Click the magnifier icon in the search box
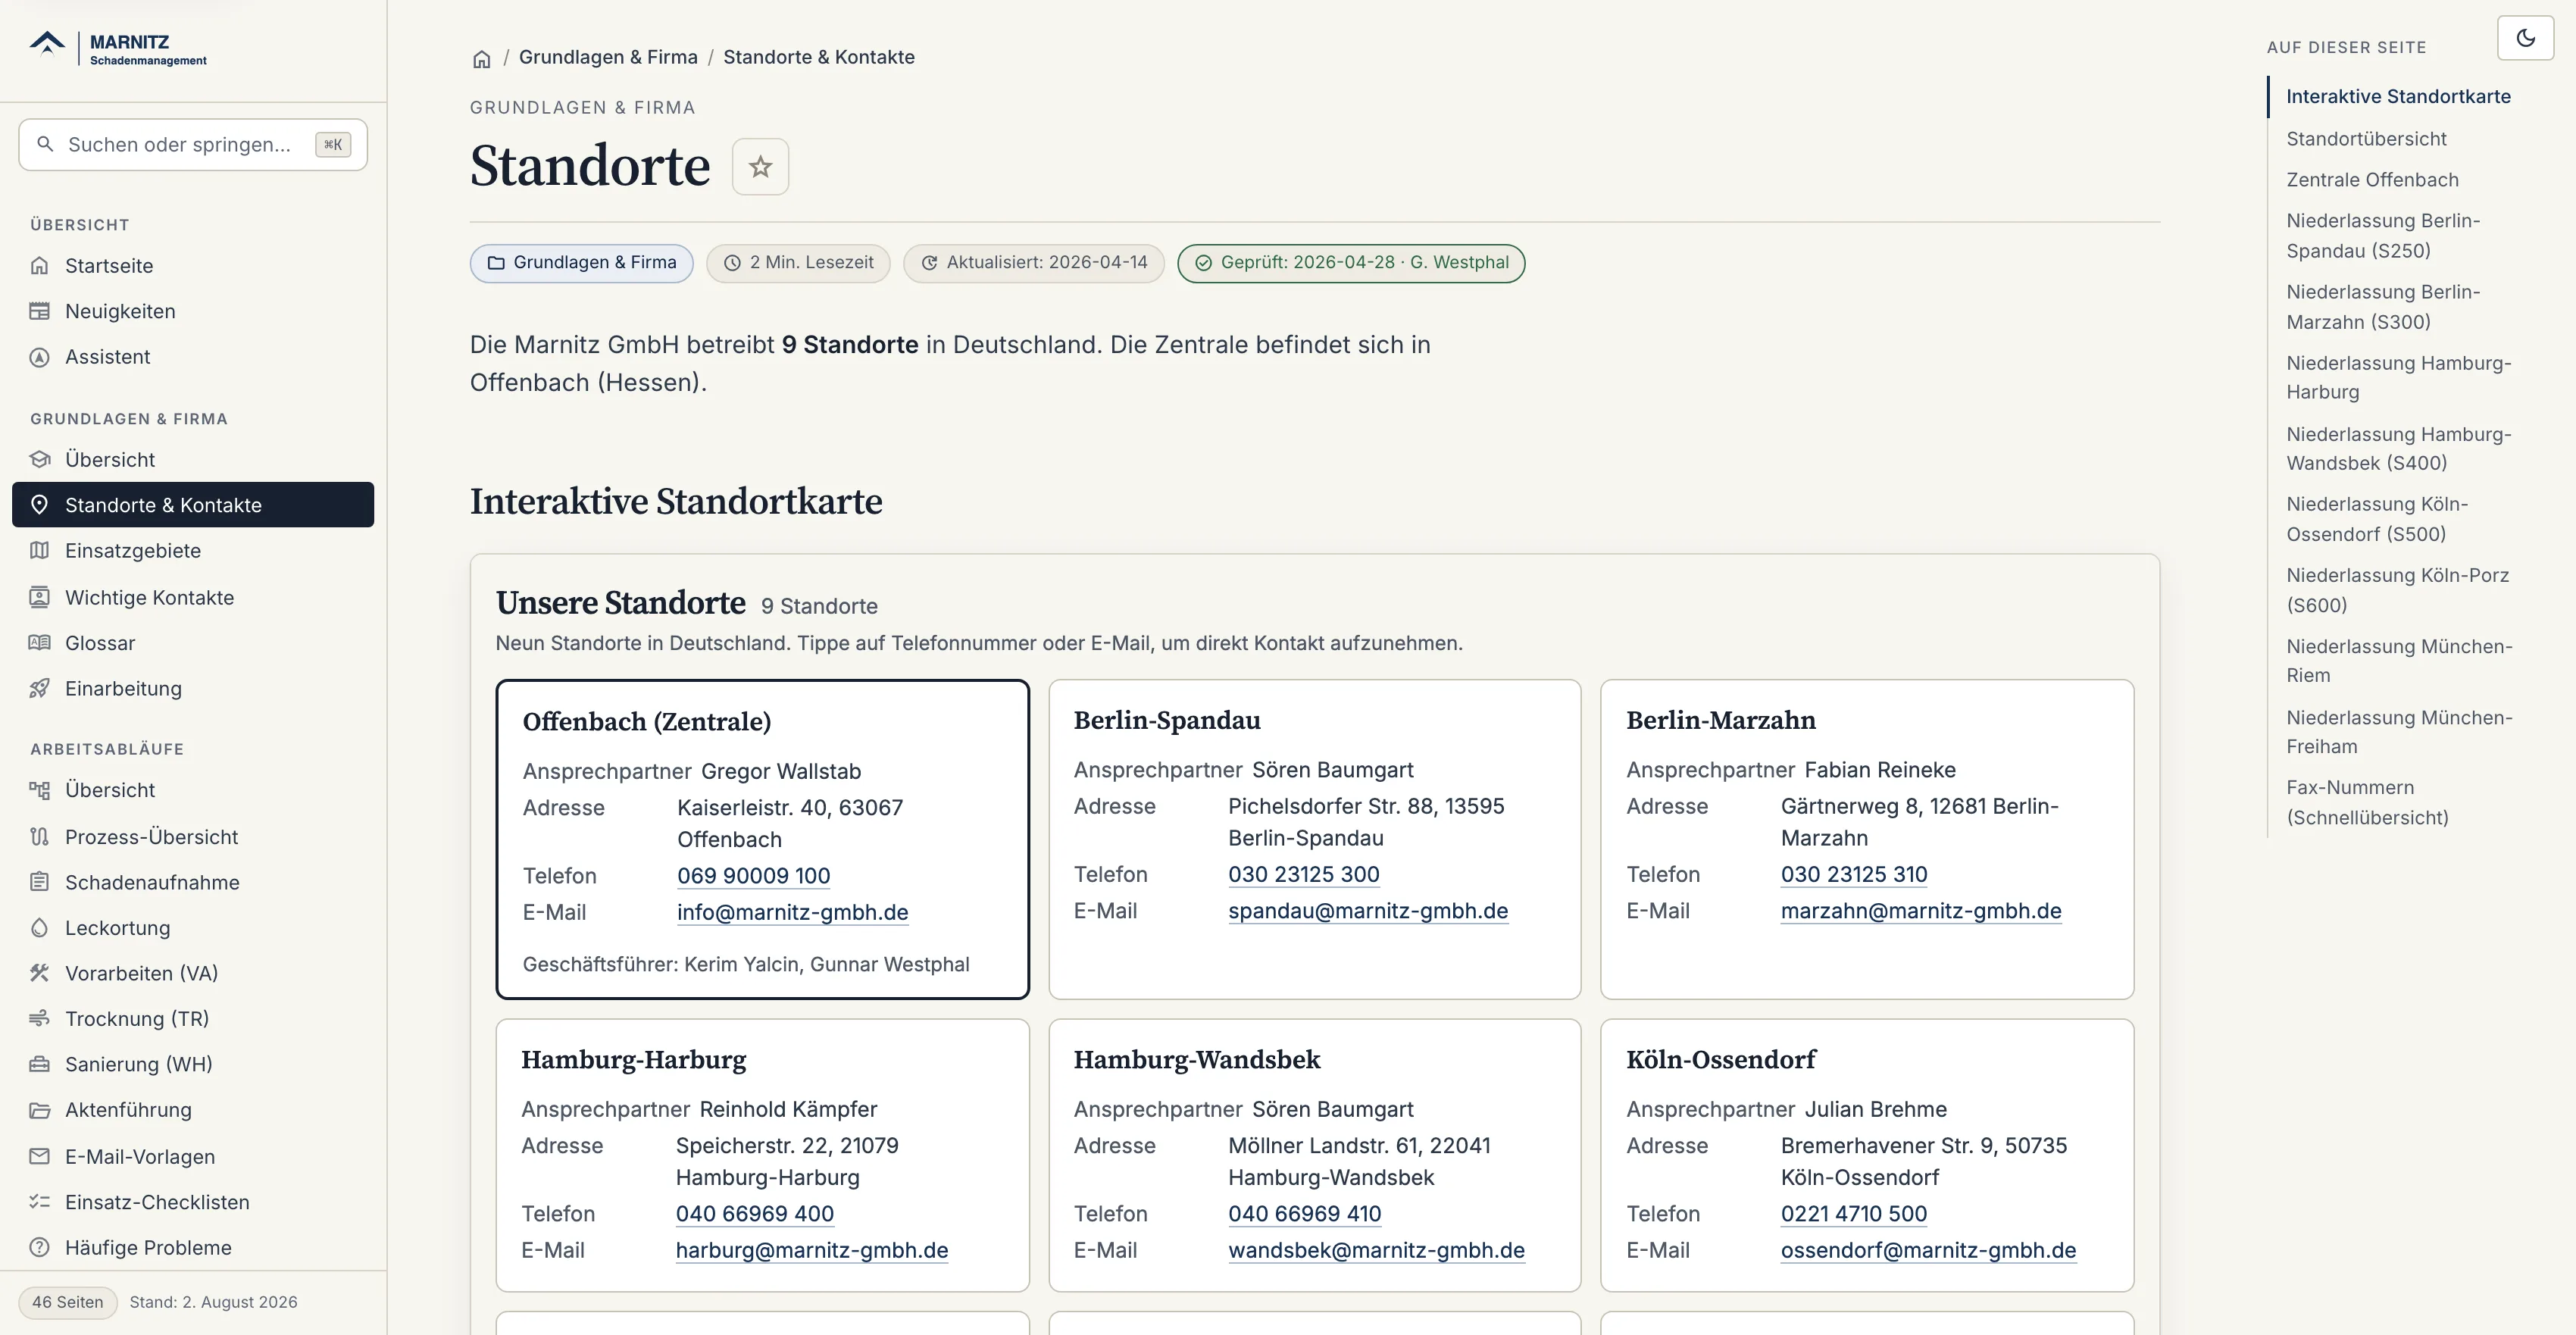2576x1335 pixels. (45, 144)
